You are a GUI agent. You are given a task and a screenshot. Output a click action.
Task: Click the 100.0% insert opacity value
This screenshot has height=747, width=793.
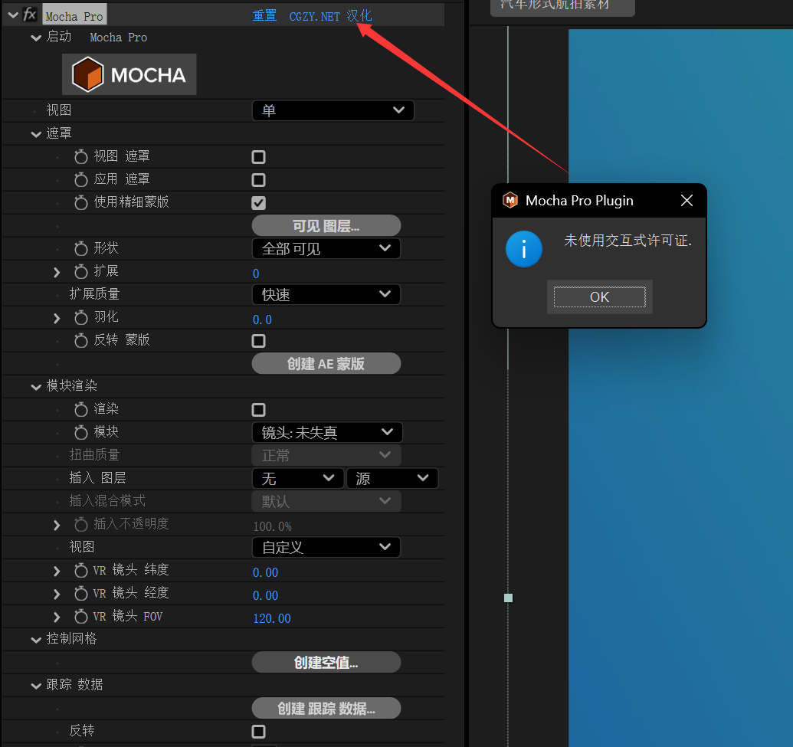click(x=273, y=526)
